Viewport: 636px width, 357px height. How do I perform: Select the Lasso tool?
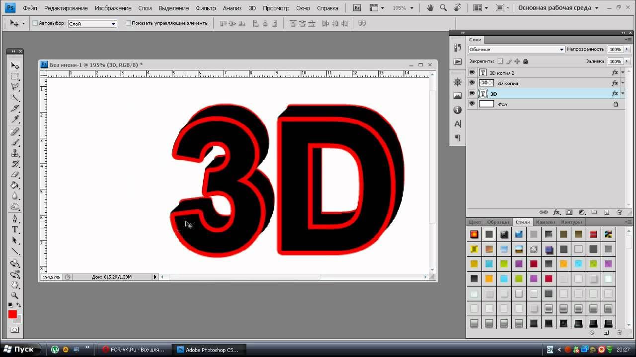(15, 87)
